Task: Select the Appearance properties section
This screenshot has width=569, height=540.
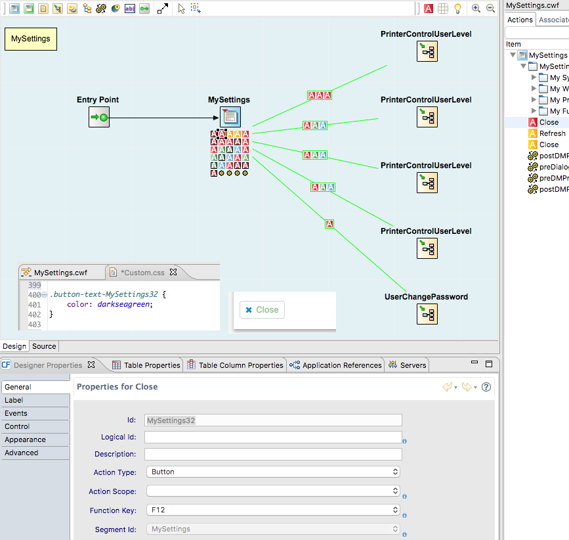Action: tap(35, 439)
